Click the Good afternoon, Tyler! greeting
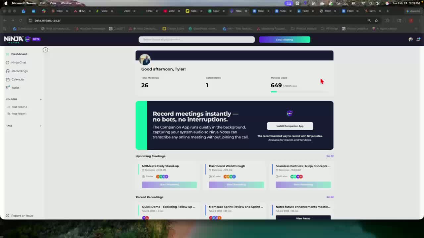 (x=163, y=69)
